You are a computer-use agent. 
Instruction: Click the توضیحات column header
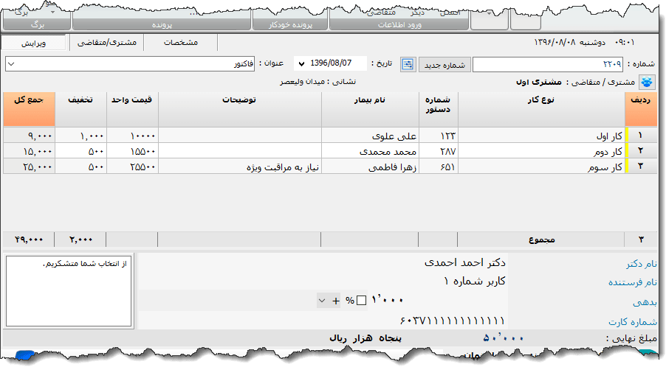239,109
